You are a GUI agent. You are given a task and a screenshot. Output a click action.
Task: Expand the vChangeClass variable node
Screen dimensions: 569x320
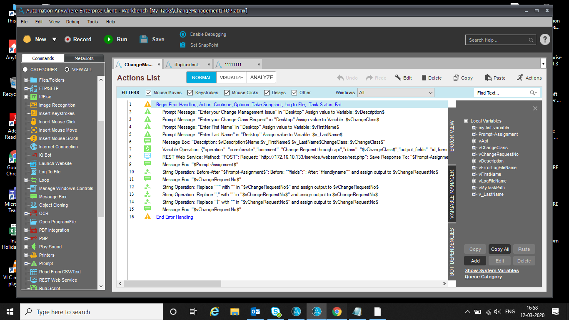pos(474,147)
